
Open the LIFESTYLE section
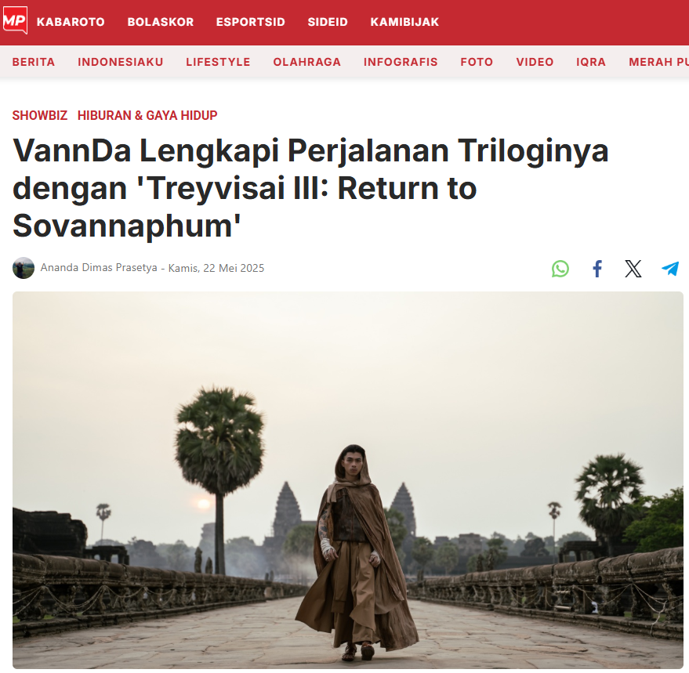(x=218, y=62)
